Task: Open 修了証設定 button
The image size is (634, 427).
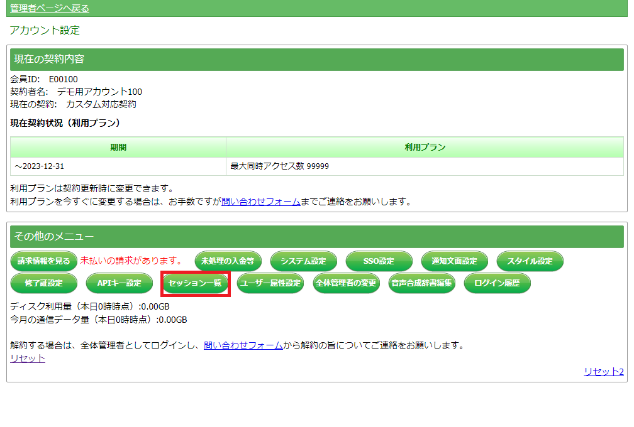Action: click(x=43, y=283)
